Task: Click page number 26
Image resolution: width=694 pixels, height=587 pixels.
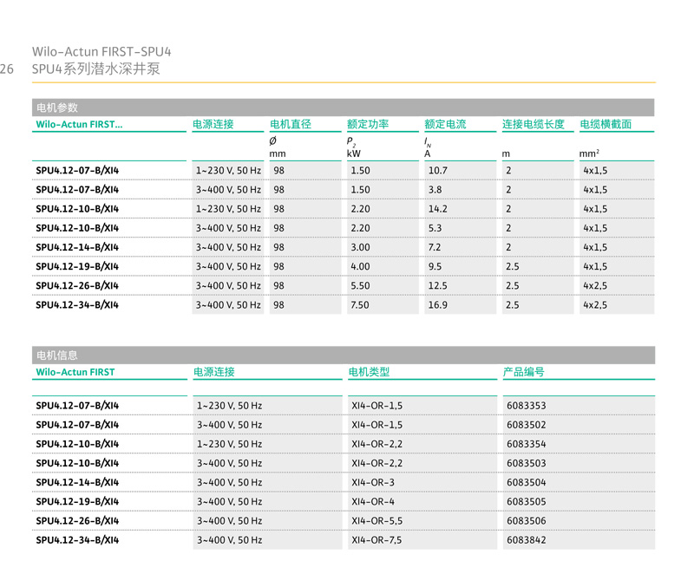Action: pos(6,68)
